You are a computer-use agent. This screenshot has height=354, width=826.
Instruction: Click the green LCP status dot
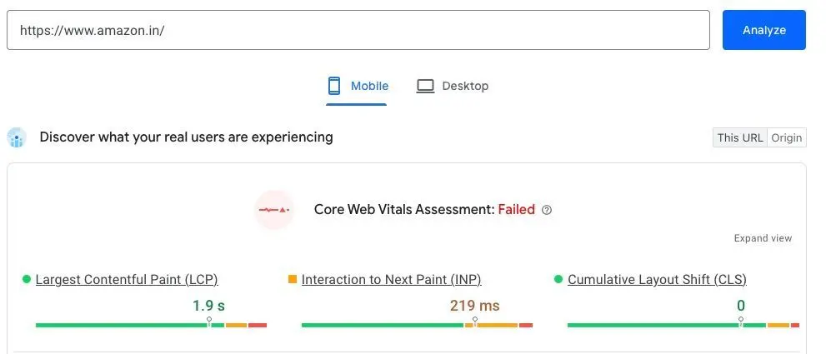click(27, 279)
